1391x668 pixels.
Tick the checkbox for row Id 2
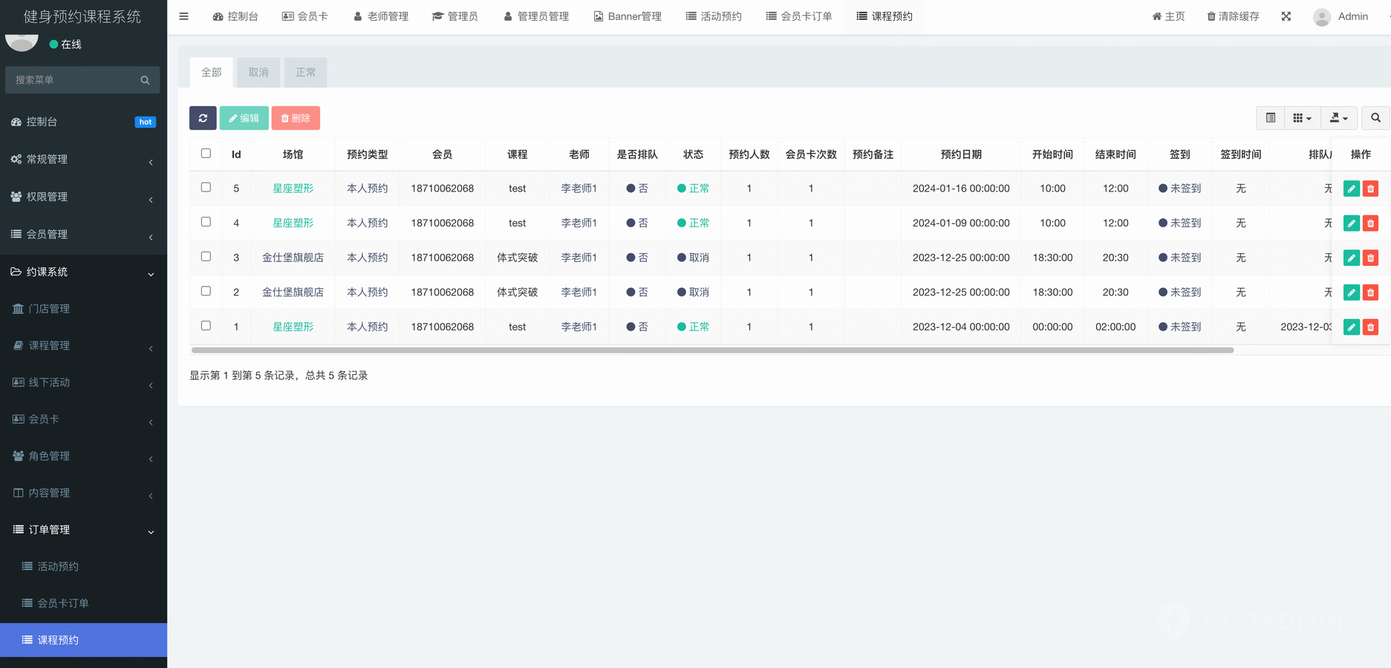[x=206, y=291]
